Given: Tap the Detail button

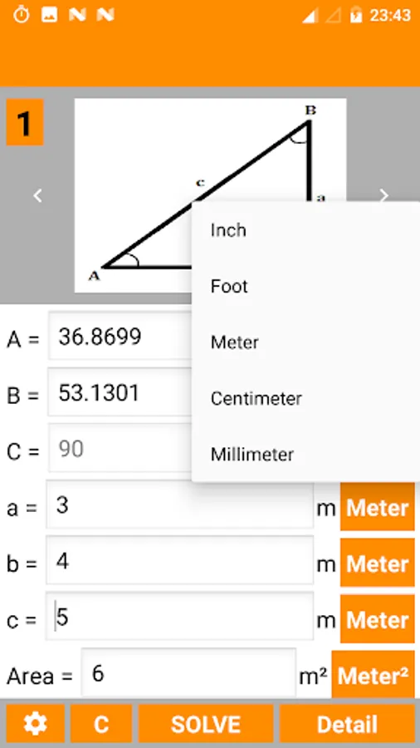Looking at the screenshot, I should click(347, 724).
